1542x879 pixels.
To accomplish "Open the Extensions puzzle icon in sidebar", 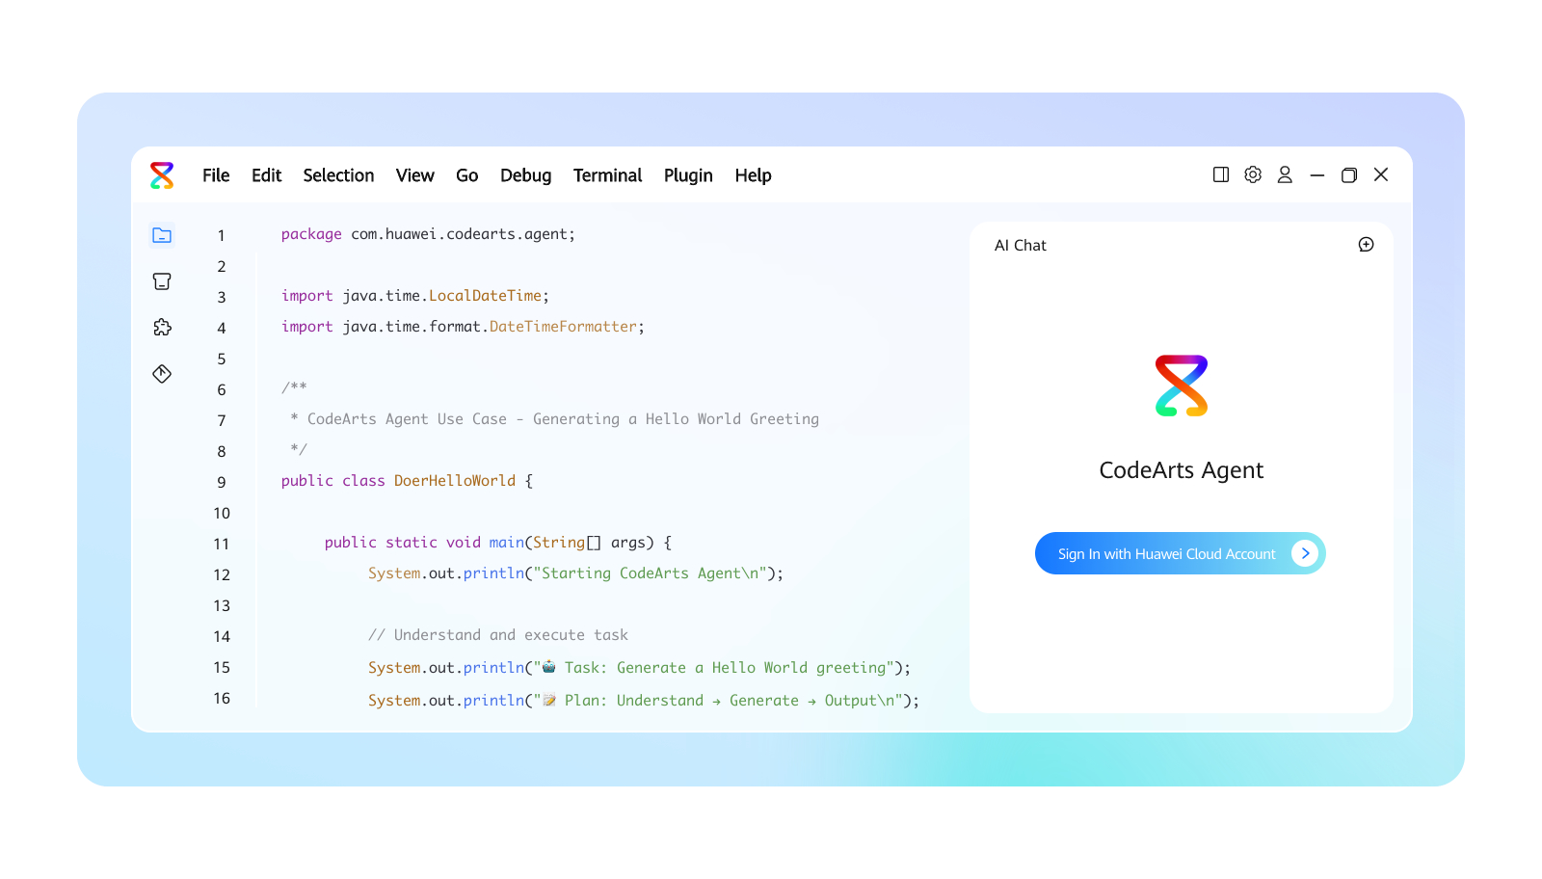I will tap(162, 328).
